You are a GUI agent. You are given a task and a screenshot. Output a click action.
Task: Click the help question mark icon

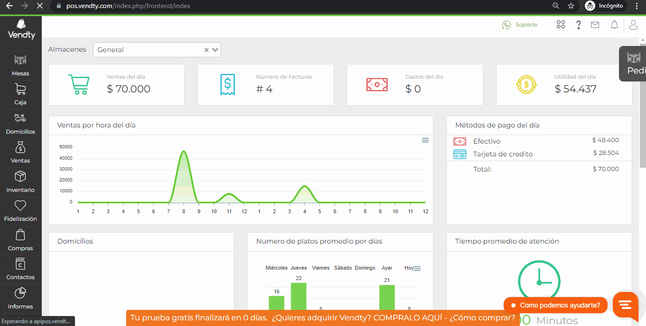[579, 25]
